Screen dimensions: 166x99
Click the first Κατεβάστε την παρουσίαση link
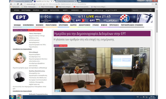click(x=22, y=49)
